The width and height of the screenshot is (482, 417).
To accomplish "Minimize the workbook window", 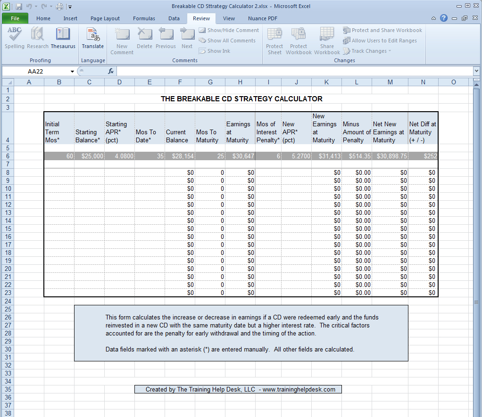I will pyautogui.click(x=454, y=18).
